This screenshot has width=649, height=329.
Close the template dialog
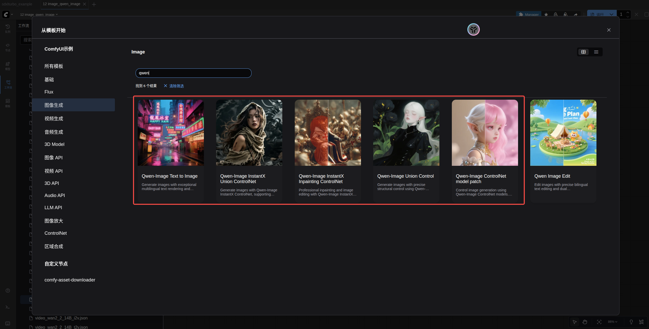click(x=609, y=30)
